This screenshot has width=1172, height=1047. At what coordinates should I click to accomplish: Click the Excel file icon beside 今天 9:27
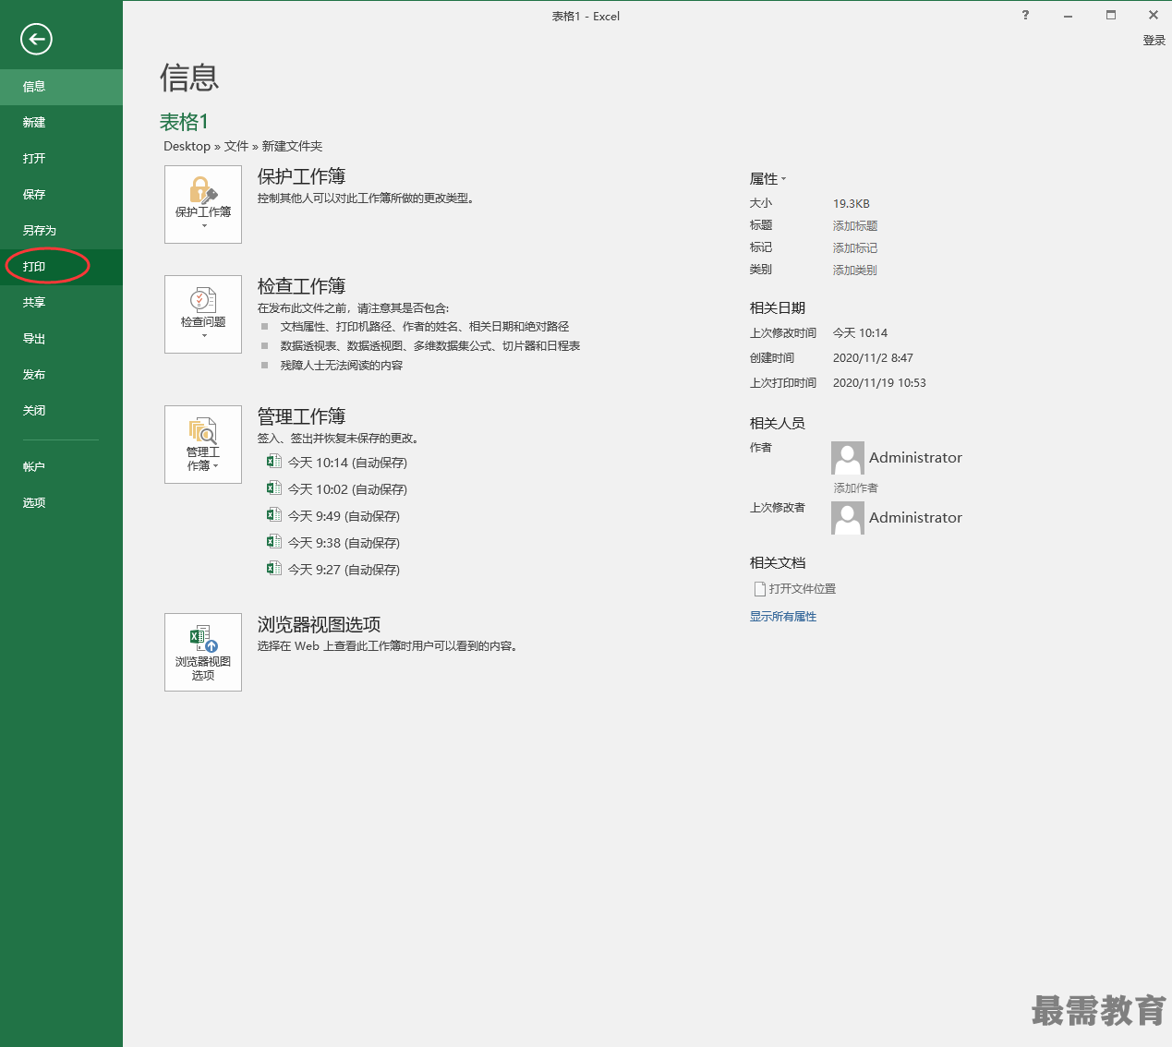click(273, 569)
